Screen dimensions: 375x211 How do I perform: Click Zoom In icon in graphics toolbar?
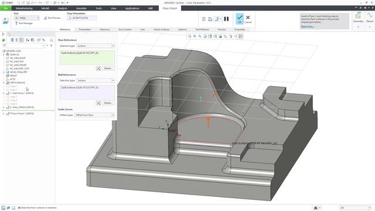coord(195,36)
